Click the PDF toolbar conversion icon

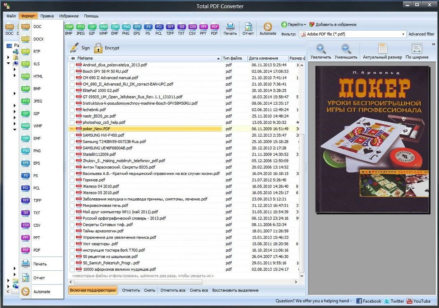point(214,29)
